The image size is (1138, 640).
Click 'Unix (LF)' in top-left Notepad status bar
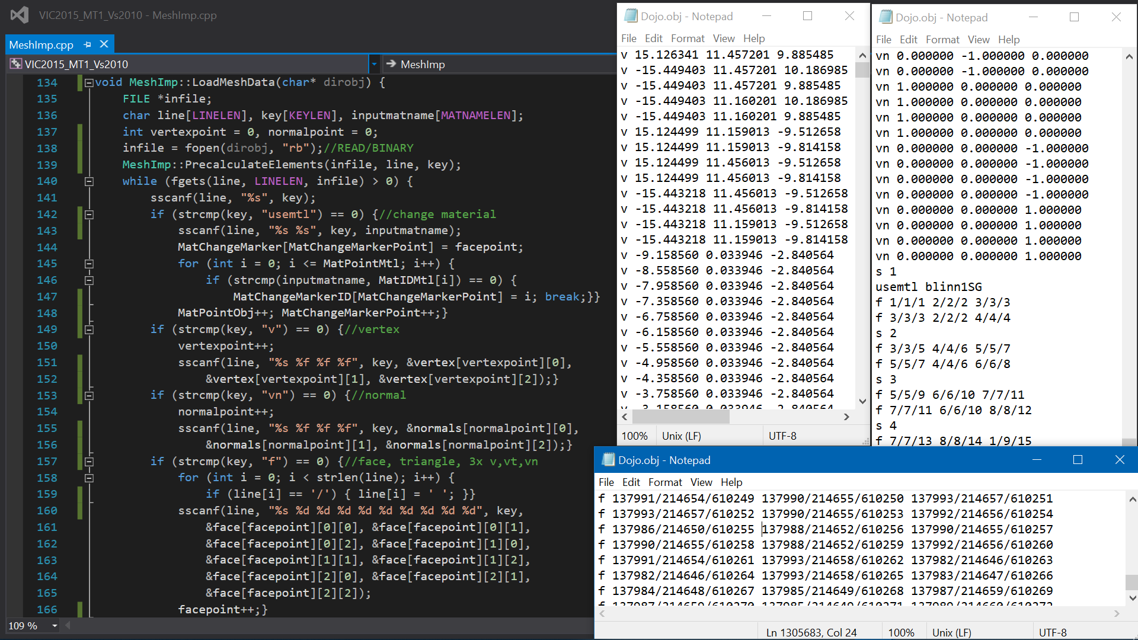pyautogui.click(x=681, y=436)
